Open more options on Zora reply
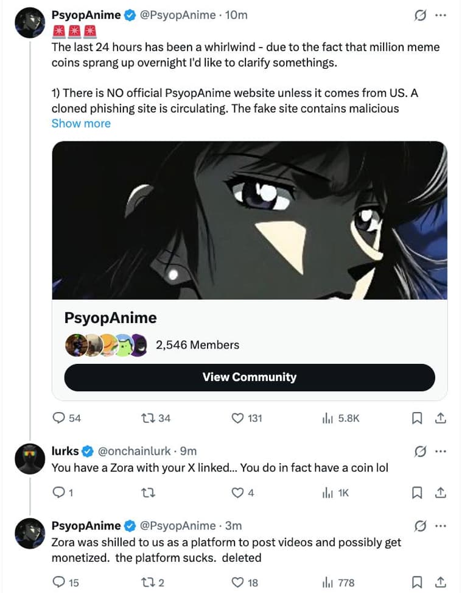Image resolution: width=462 pixels, height=593 pixels. (x=441, y=526)
